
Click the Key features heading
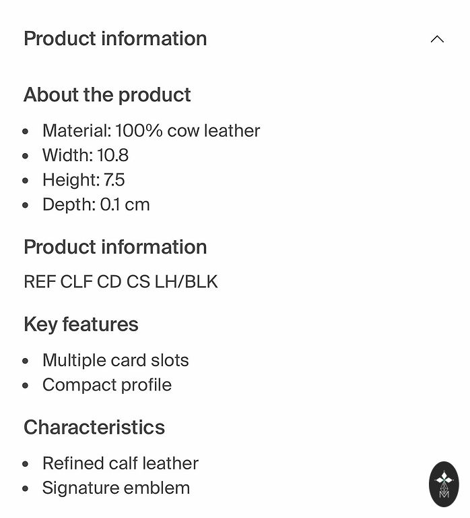coord(81,324)
